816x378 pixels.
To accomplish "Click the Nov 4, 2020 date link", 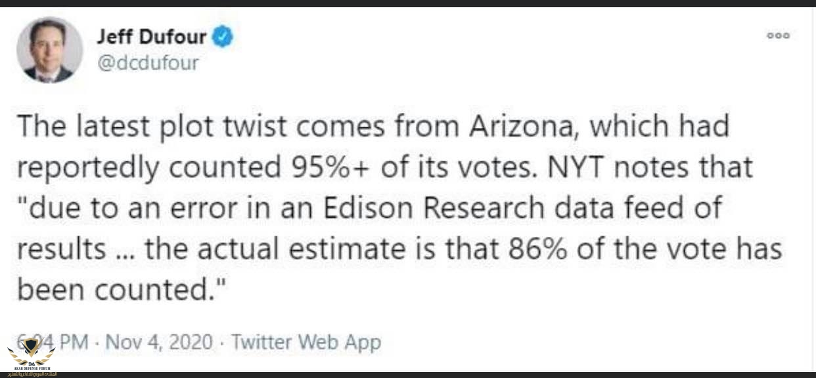I will click(x=160, y=342).
